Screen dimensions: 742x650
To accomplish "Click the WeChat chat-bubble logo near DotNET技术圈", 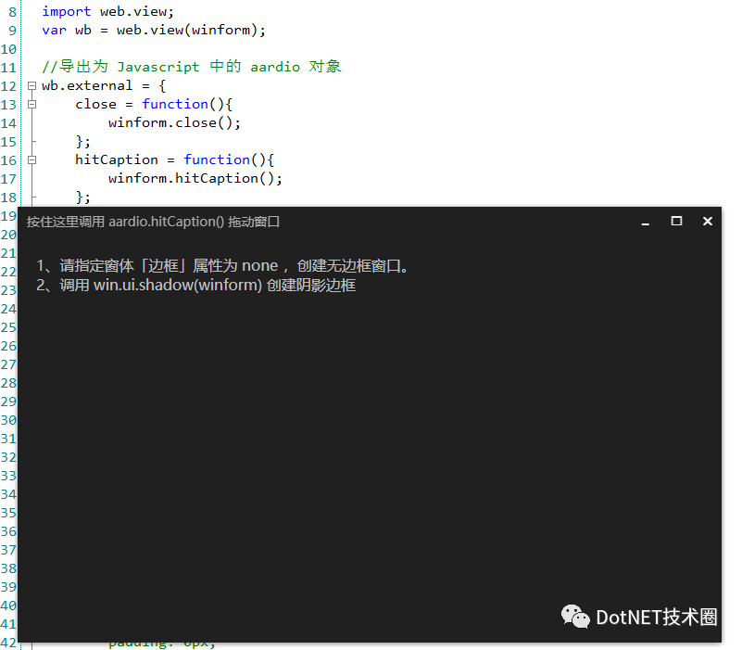I will pyautogui.click(x=575, y=617).
